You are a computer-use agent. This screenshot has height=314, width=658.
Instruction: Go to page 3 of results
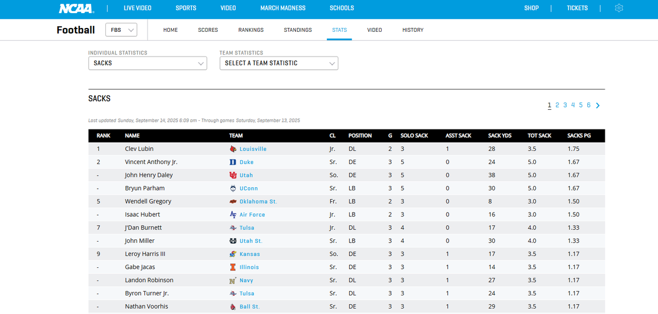565,105
